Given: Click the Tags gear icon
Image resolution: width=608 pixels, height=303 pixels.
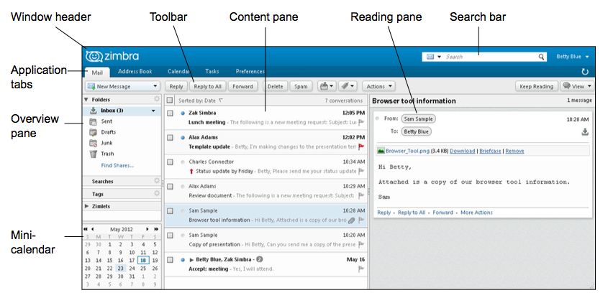Looking at the screenshot, I should [x=157, y=193].
